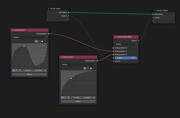This screenshot has height=118, width=180.
Task: Click empty socket on Group Output node
Action: (153, 21)
